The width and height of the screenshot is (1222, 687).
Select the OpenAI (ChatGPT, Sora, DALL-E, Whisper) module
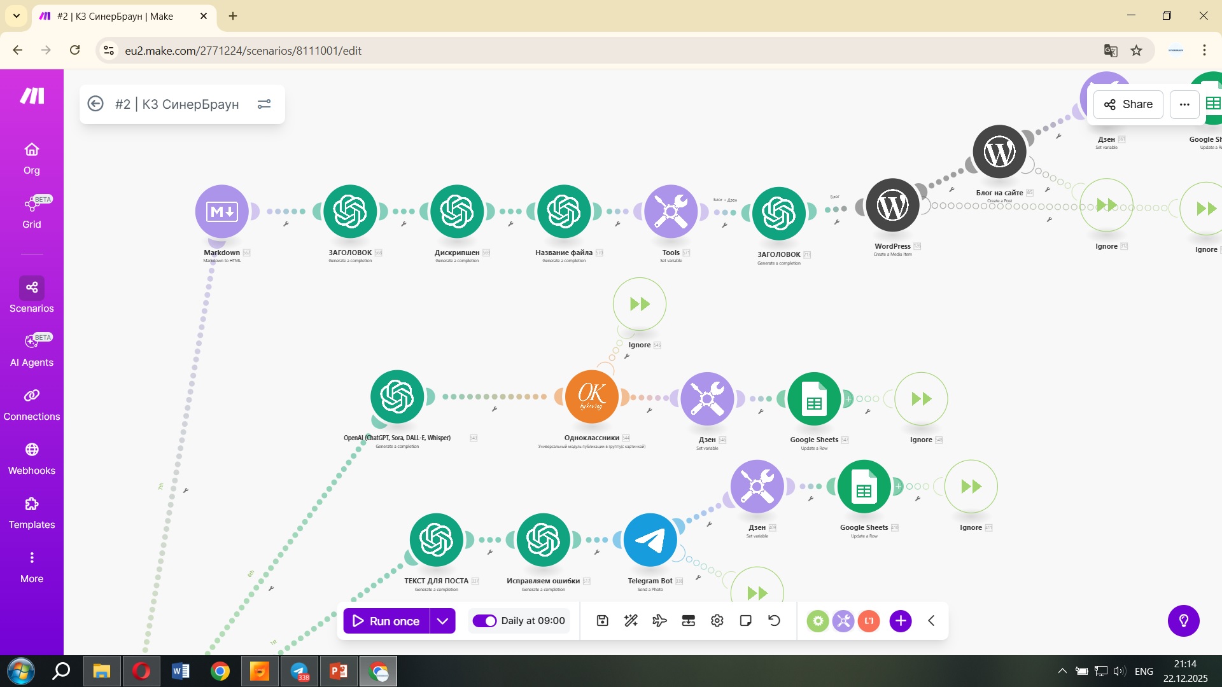[x=397, y=397]
